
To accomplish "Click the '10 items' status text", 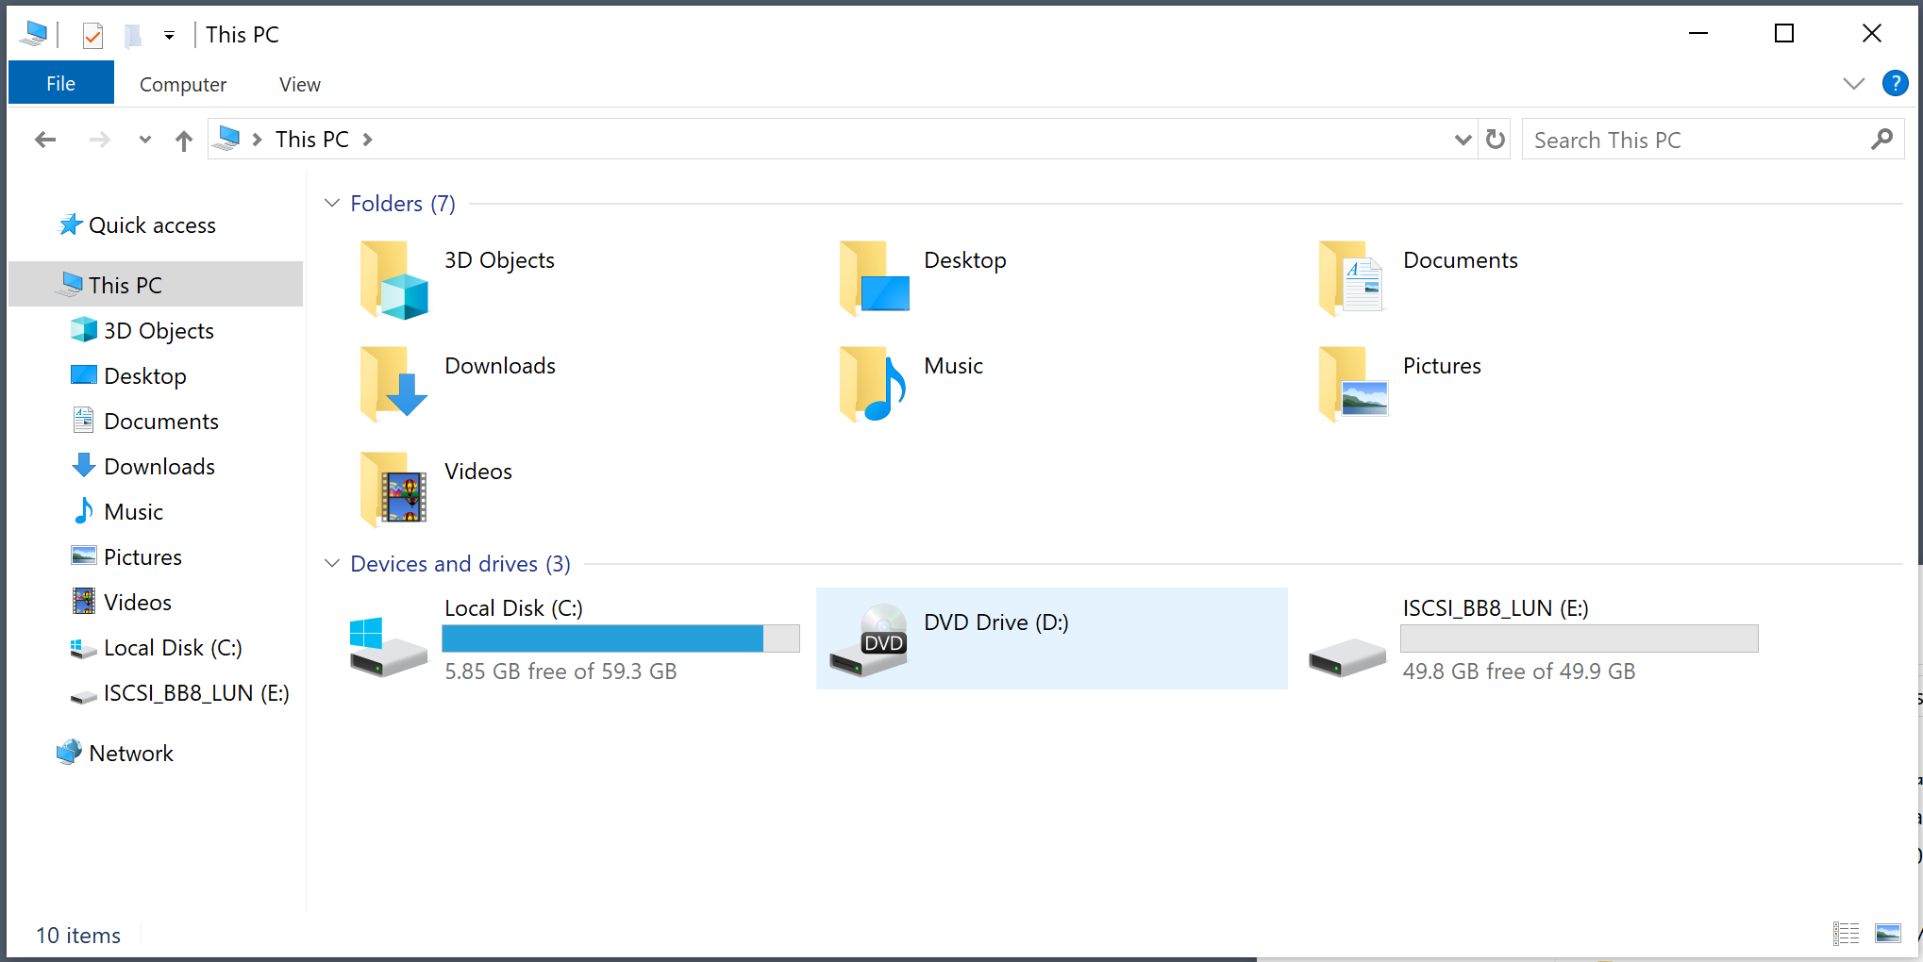I will 78,935.
